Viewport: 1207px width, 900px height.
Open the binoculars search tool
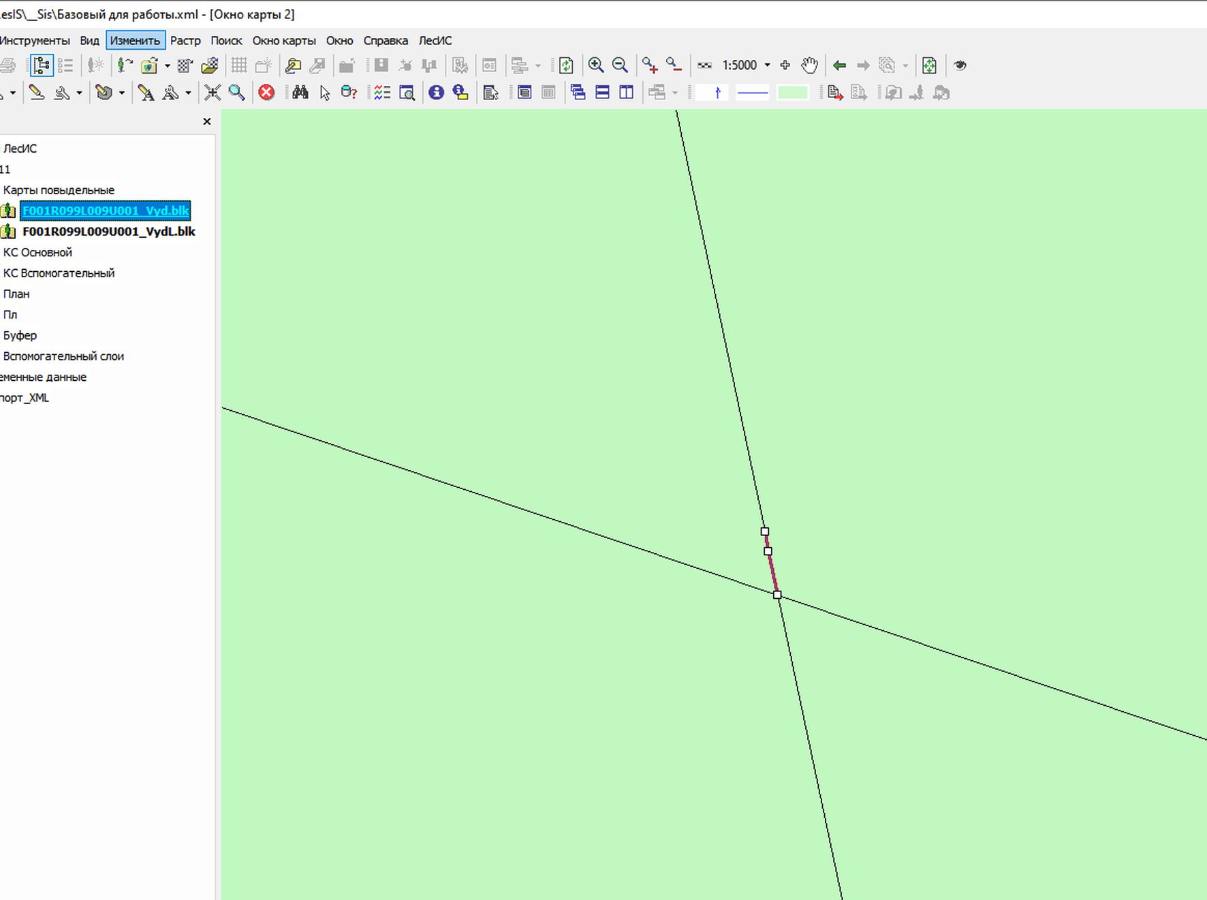(300, 93)
